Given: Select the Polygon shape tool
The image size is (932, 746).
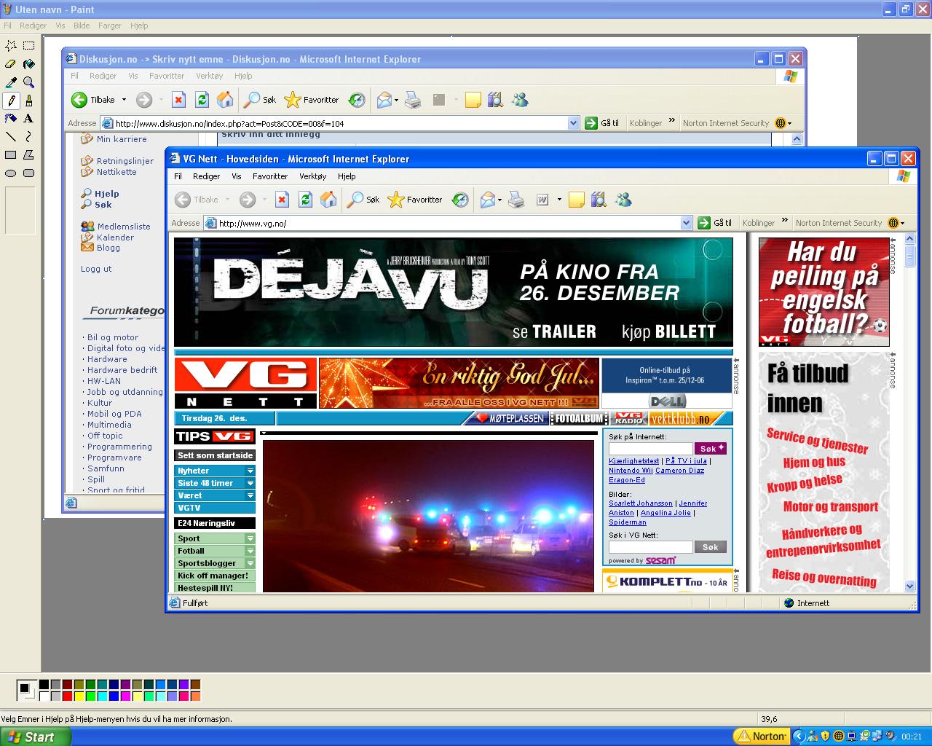Looking at the screenshot, I should (x=28, y=154).
